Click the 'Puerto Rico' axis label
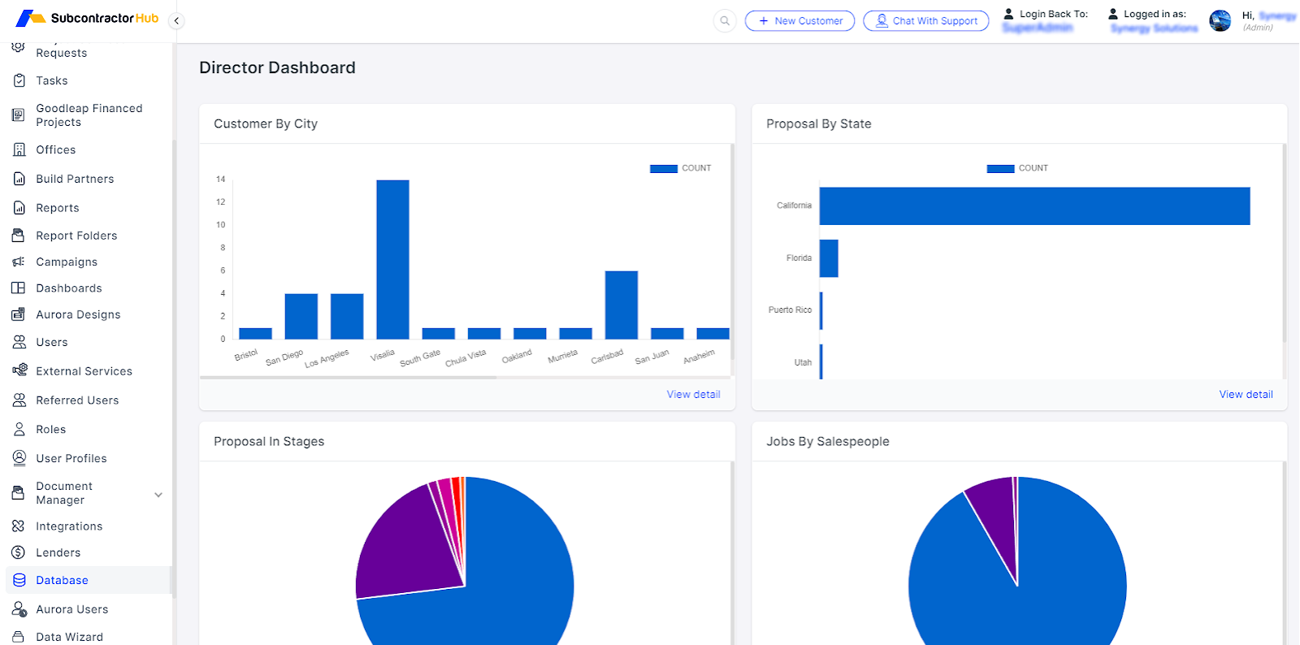This screenshot has width=1300, height=645. [790, 310]
